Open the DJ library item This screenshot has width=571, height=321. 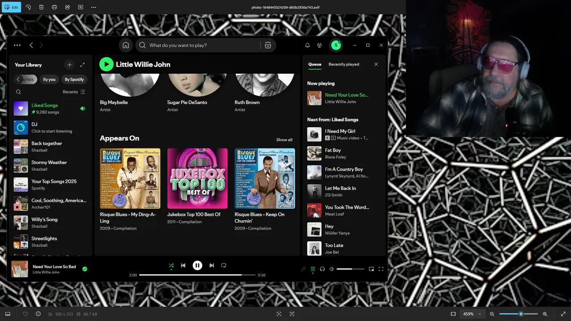point(50,128)
